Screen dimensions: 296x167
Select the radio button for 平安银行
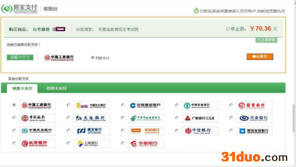click(123, 131)
